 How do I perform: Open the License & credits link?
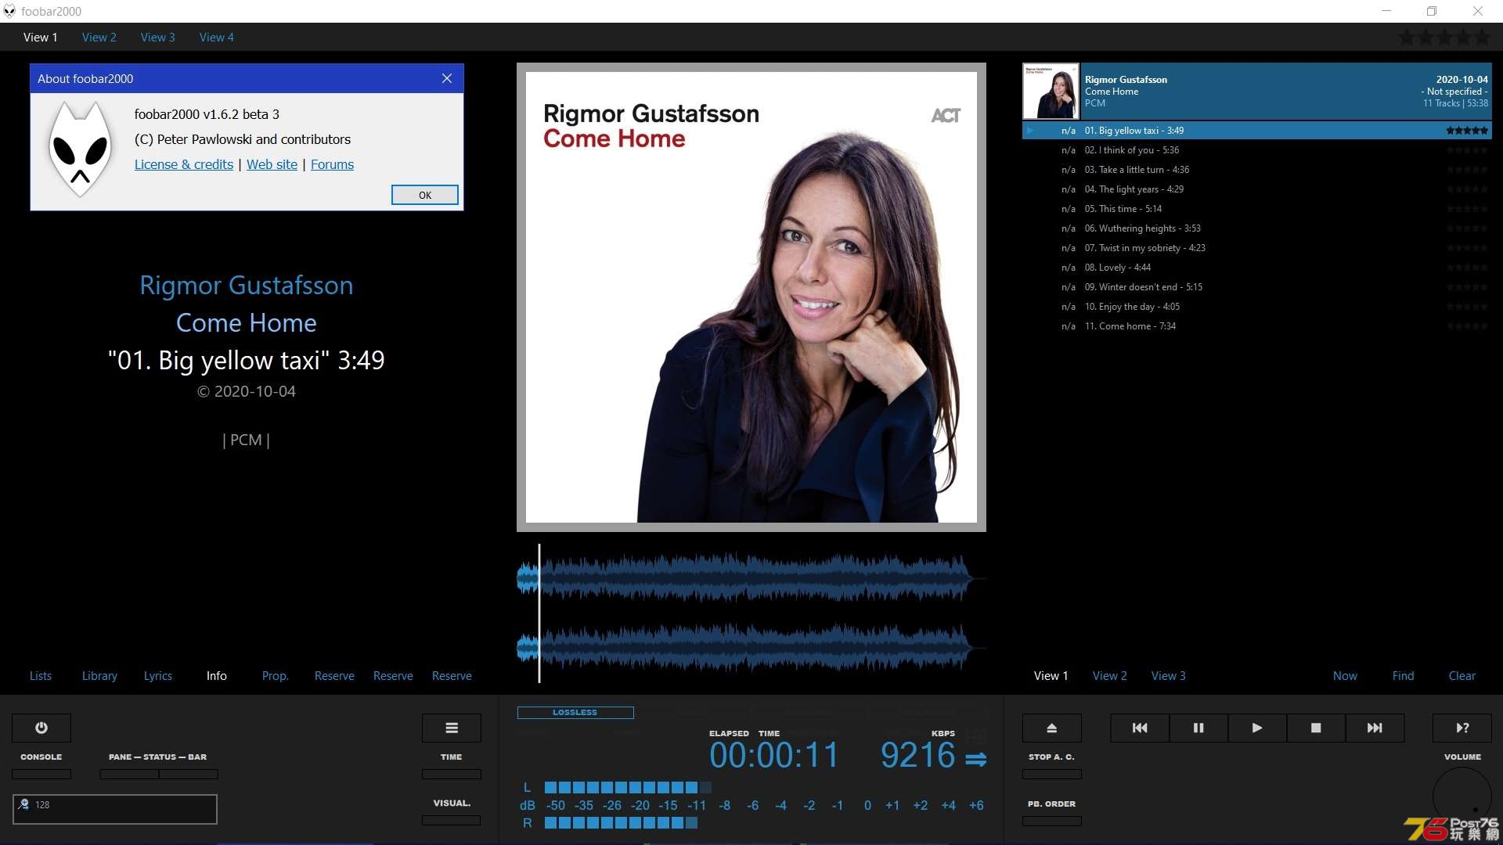click(x=184, y=164)
